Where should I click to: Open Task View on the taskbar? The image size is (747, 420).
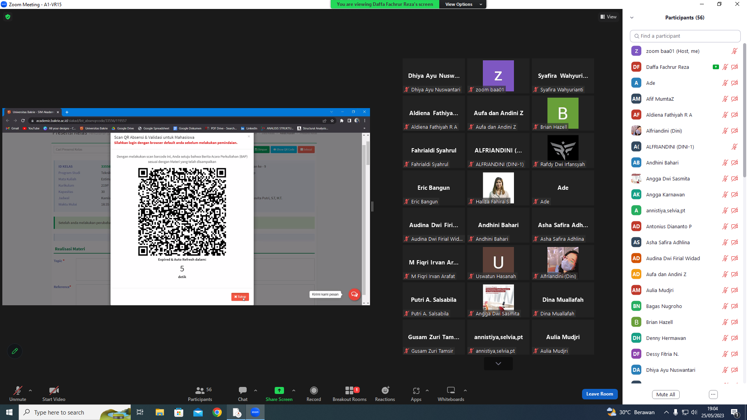point(140,412)
